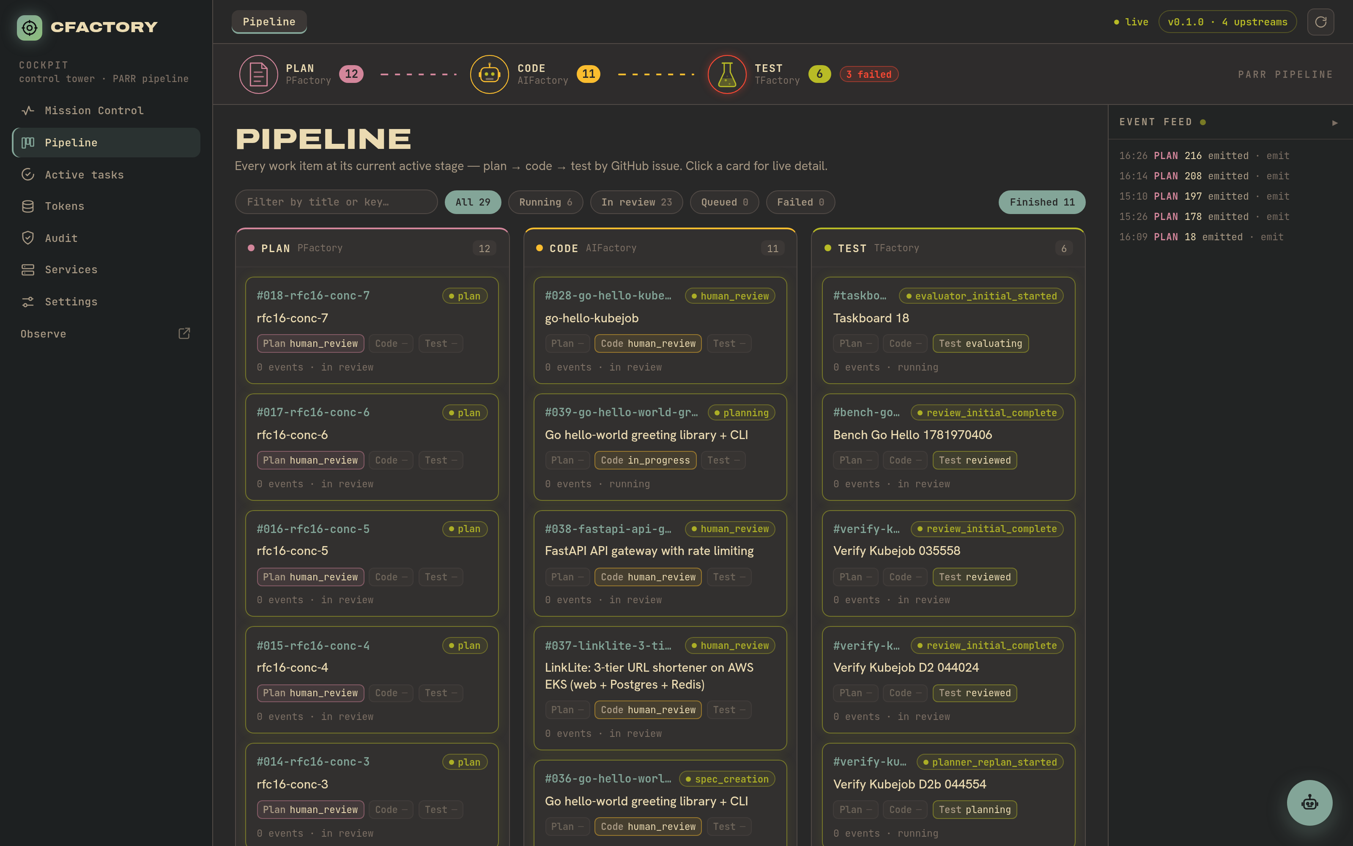This screenshot has width=1353, height=846.
Task: Open Verify Kubejob 035558 card
Action: point(948,563)
